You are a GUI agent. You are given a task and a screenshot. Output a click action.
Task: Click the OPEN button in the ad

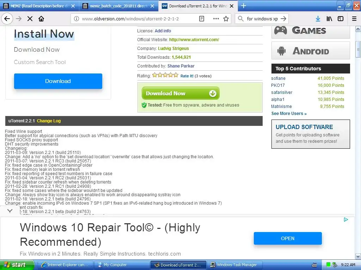coord(288,238)
